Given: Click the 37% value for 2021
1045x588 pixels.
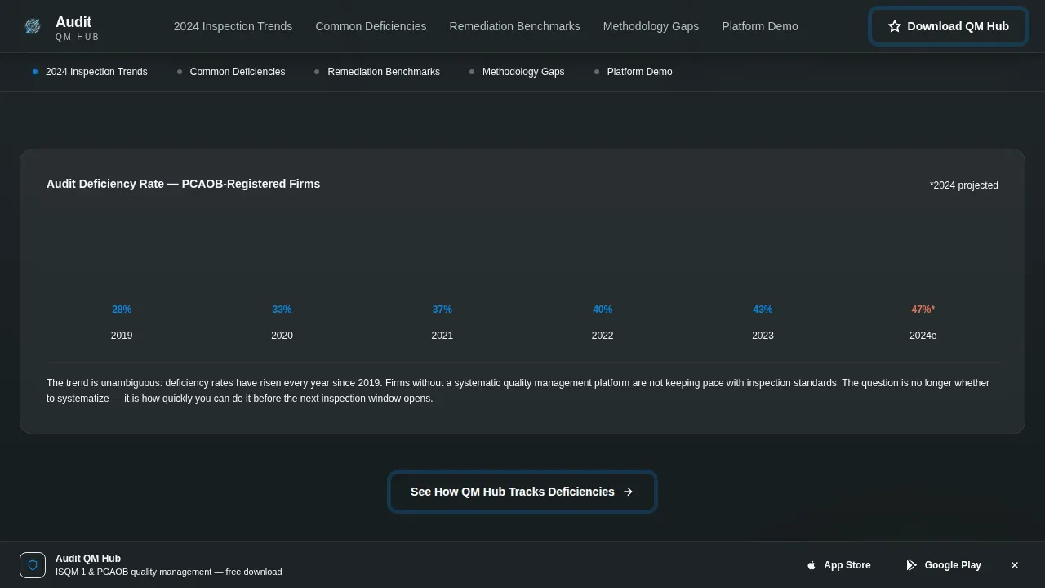Looking at the screenshot, I should coord(442,310).
